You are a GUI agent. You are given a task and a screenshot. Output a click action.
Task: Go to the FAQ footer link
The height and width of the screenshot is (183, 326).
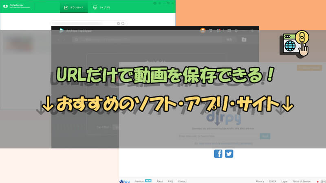coord(170,181)
